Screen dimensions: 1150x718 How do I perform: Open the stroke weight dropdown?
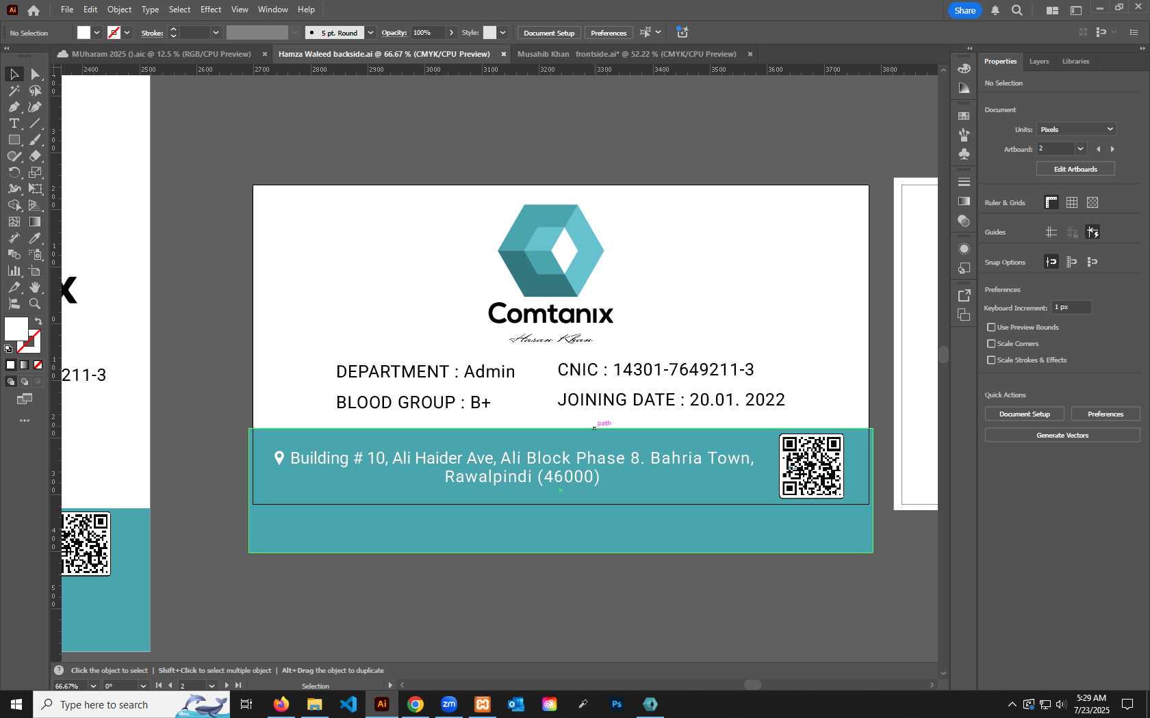[x=216, y=33]
